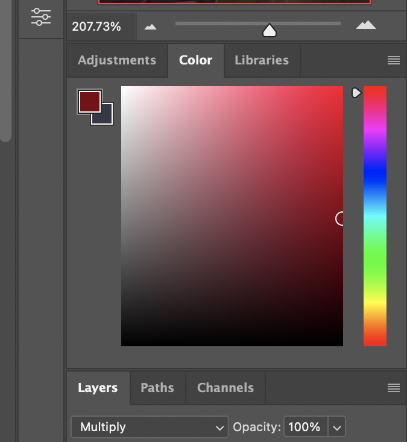Expand the Opacity dropdown arrow
The height and width of the screenshot is (442, 407).
click(337, 428)
